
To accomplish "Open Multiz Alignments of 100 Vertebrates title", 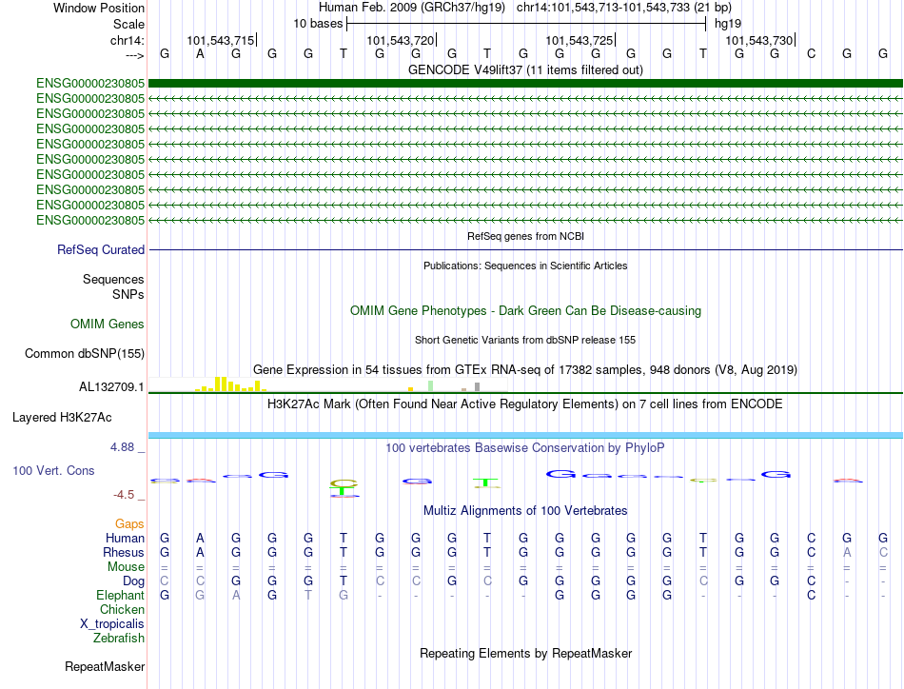I will [x=525, y=510].
